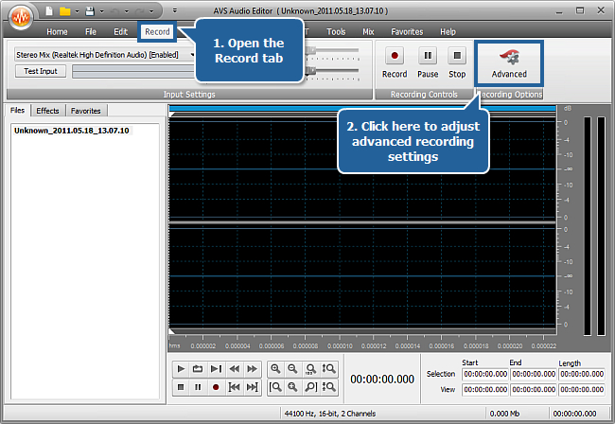Viewport: 615px width, 424px height.
Task: Expand the open folder dropdown arrow
Action: 77,11
